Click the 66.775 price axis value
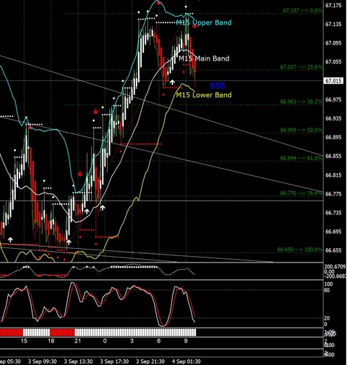Screen dimensions: 347x365 [x=333, y=193]
